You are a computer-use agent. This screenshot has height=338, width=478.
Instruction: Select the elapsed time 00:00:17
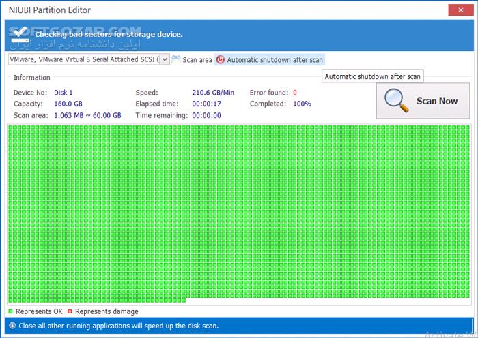pyautogui.click(x=206, y=104)
